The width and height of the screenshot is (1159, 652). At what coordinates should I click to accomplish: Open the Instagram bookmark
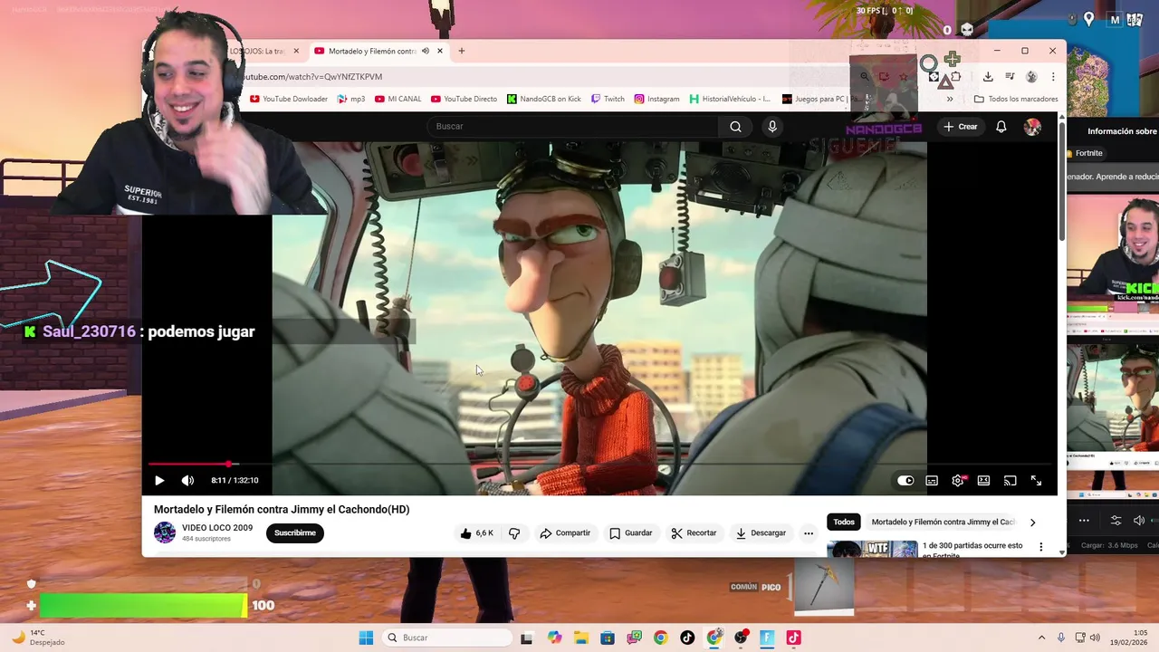(x=656, y=99)
